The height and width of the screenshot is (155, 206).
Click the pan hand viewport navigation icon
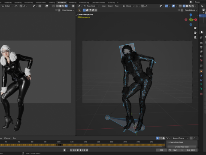(x=195, y=33)
